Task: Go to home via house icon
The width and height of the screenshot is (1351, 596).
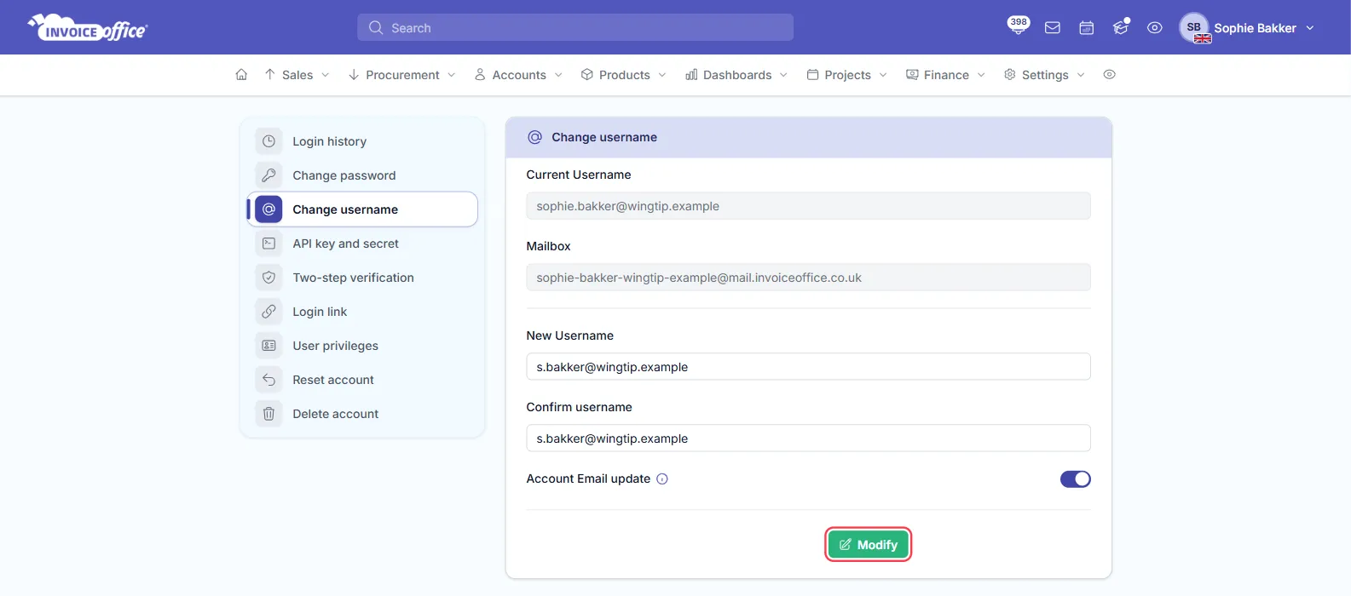Action: (x=241, y=75)
